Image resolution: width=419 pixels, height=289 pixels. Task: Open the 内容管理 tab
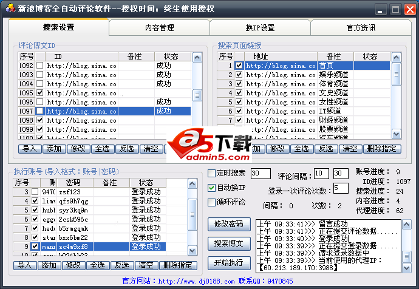tap(159, 28)
